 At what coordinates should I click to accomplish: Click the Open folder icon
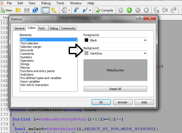[18, 10]
